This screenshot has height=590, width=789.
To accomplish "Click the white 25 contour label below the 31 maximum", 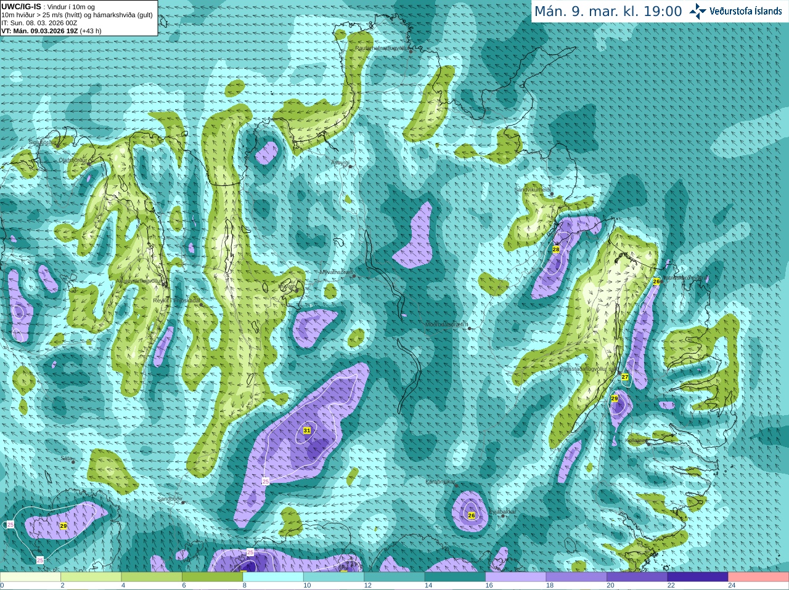I will click(x=266, y=481).
